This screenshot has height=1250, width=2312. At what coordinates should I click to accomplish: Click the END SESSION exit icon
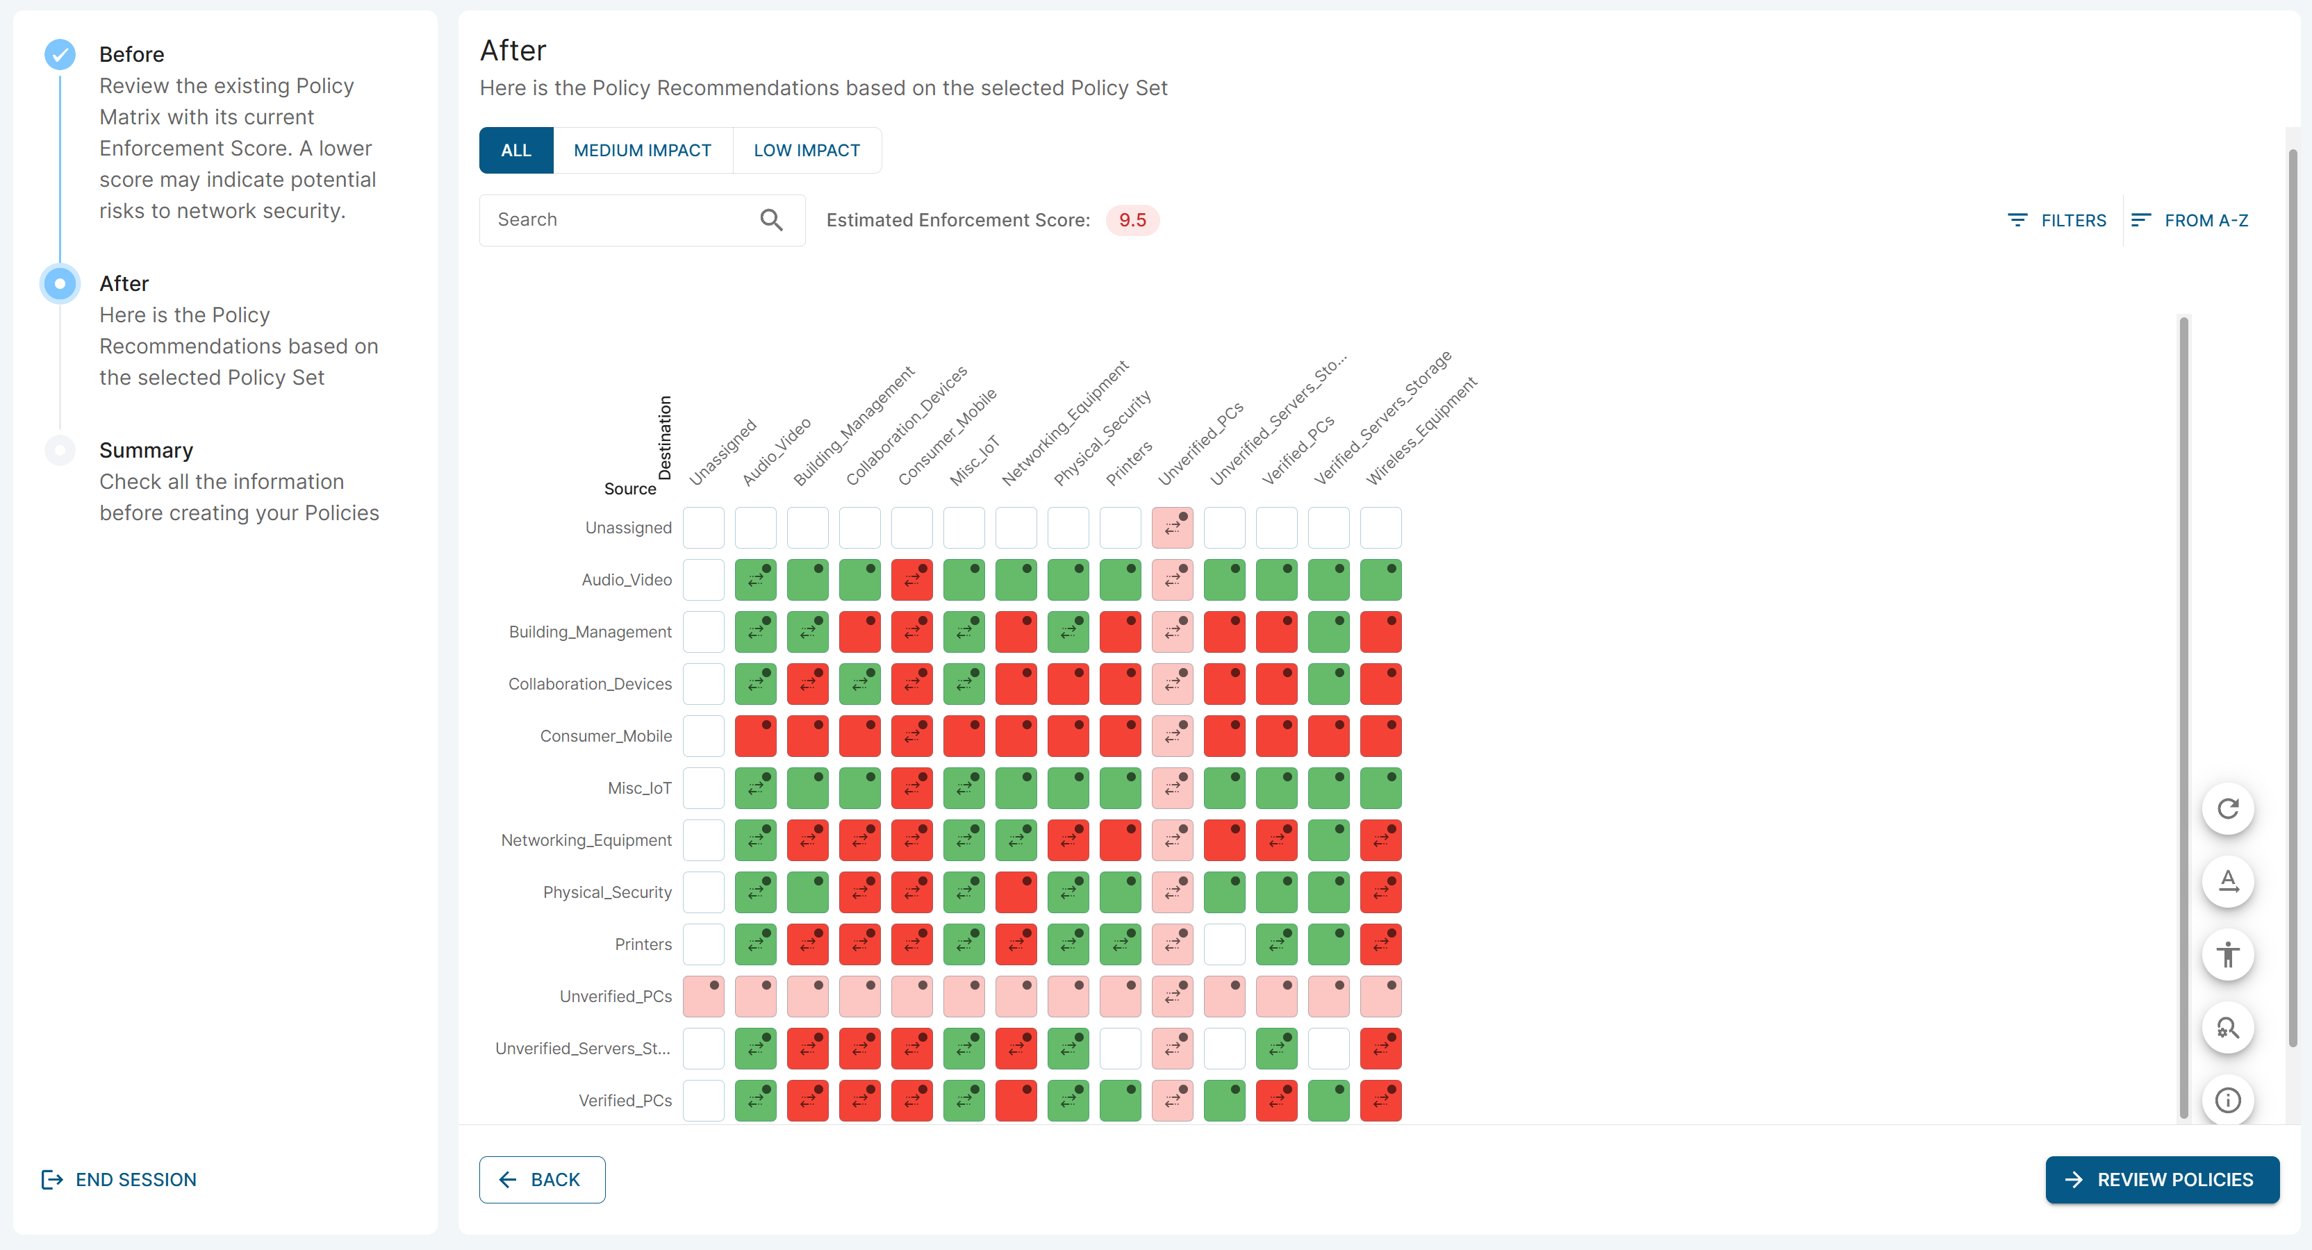tap(52, 1179)
